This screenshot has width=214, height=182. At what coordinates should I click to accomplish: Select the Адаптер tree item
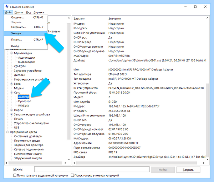[24, 97]
